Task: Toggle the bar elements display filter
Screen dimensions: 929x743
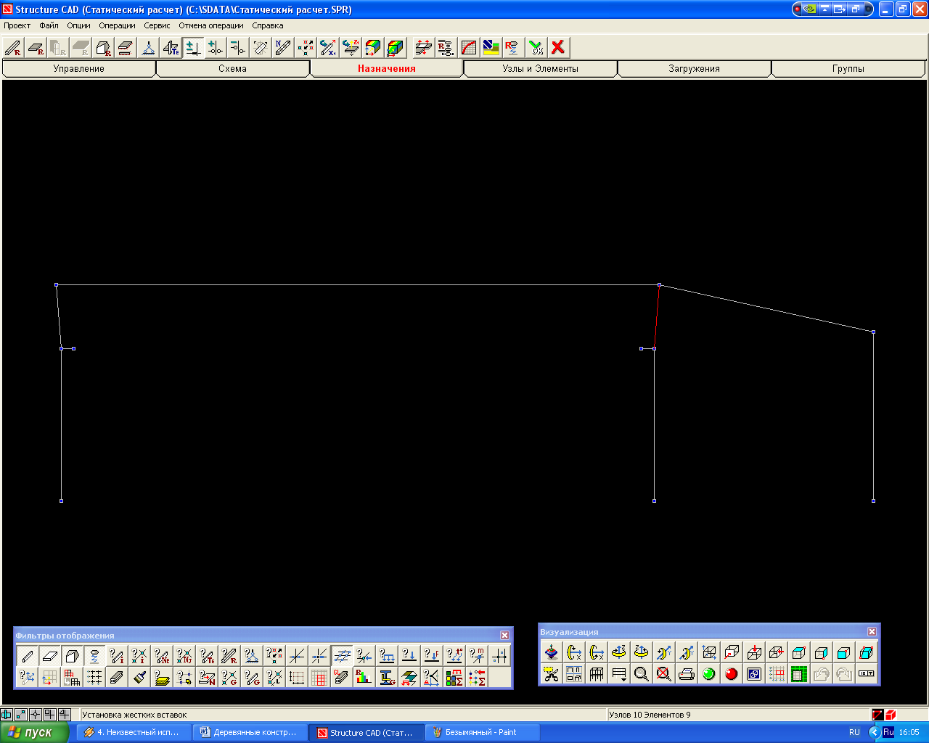Action: 28,656
